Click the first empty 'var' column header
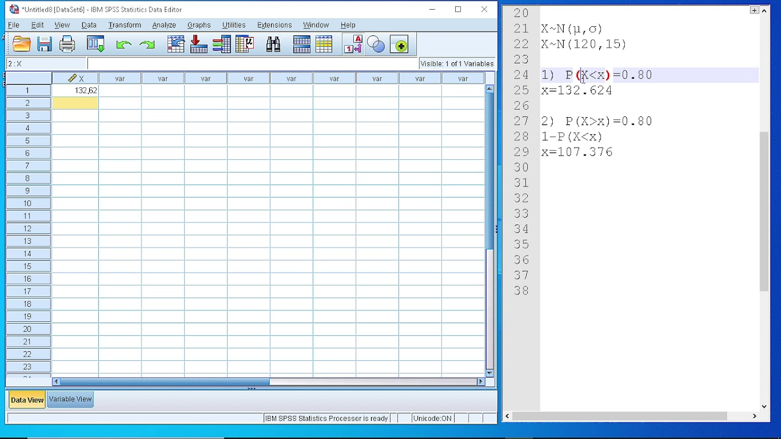This screenshot has height=439, width=781. click(x=120, y=78)
